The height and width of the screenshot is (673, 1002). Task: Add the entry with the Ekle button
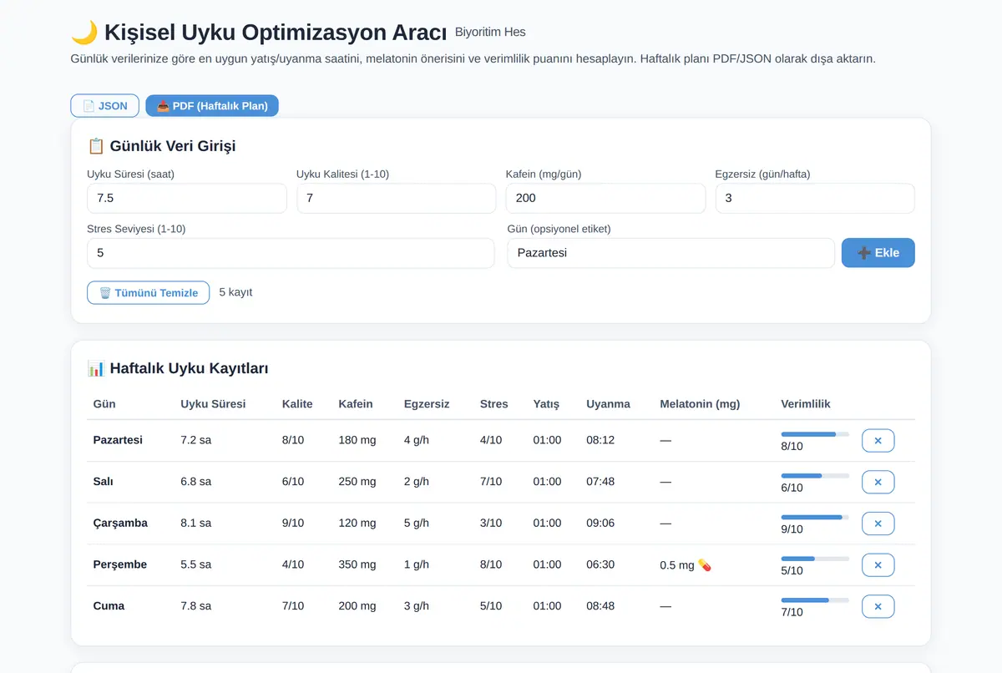click(878, 253)
